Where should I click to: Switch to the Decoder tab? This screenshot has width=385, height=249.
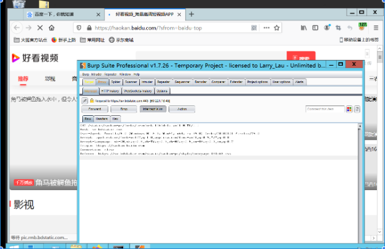pyautogui.click(x=201, y=82)
